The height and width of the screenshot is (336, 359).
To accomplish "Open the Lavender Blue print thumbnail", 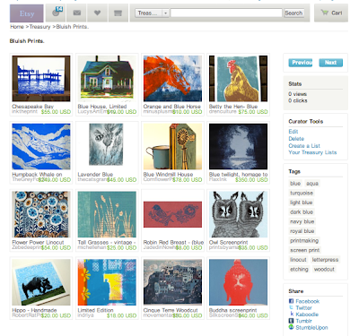I will pos(107,146).
